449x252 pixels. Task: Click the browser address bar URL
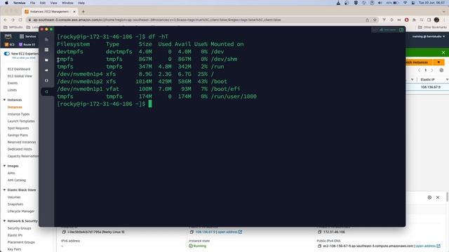pos(157,20)
